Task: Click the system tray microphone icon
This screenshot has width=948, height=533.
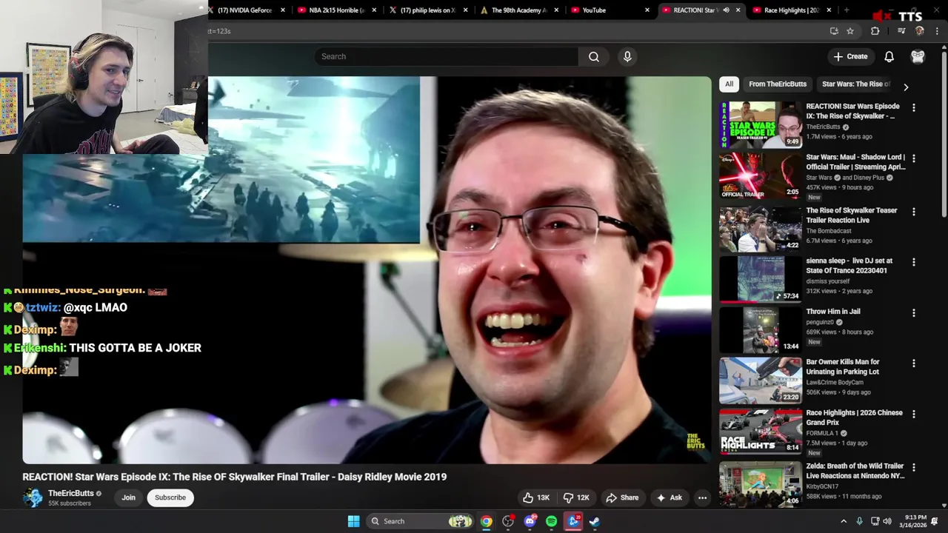Action: (860, 521)
